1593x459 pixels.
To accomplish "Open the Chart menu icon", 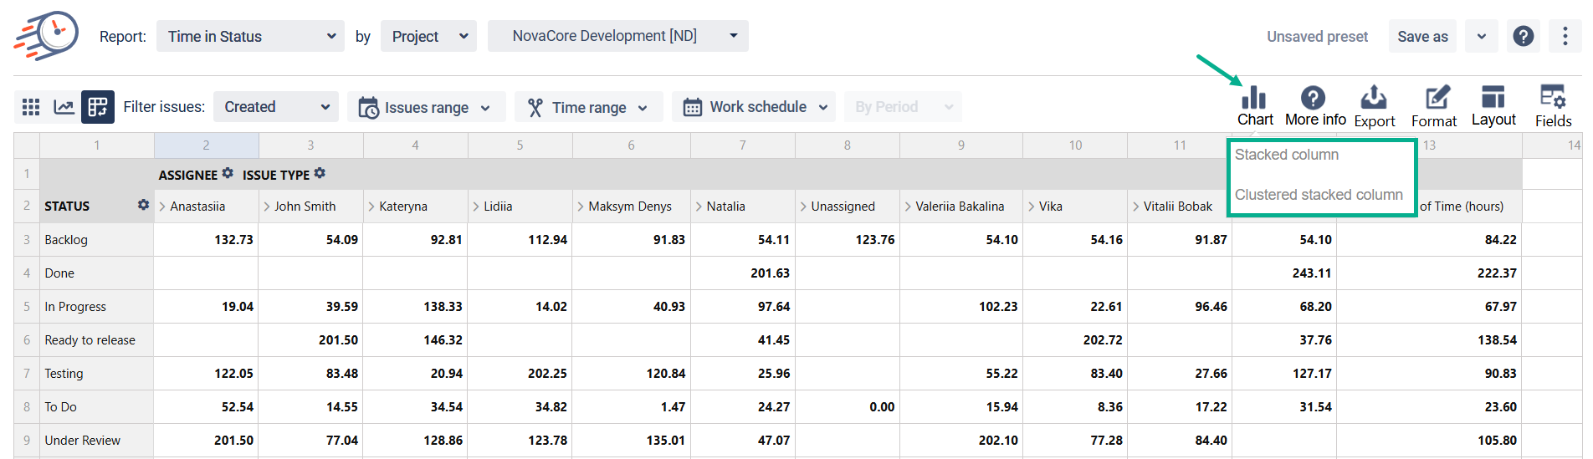I will coord(1254,99).
